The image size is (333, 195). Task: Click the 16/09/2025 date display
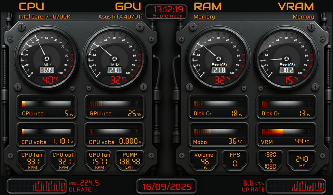[166, 187]
